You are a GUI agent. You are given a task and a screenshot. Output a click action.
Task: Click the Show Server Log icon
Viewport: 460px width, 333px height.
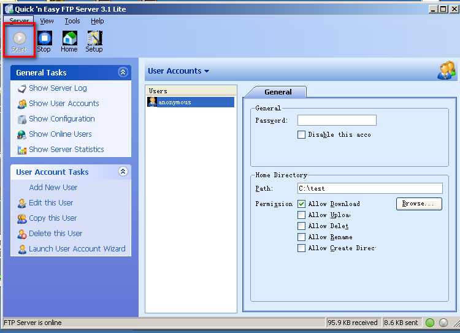click(x=22, y=88)
